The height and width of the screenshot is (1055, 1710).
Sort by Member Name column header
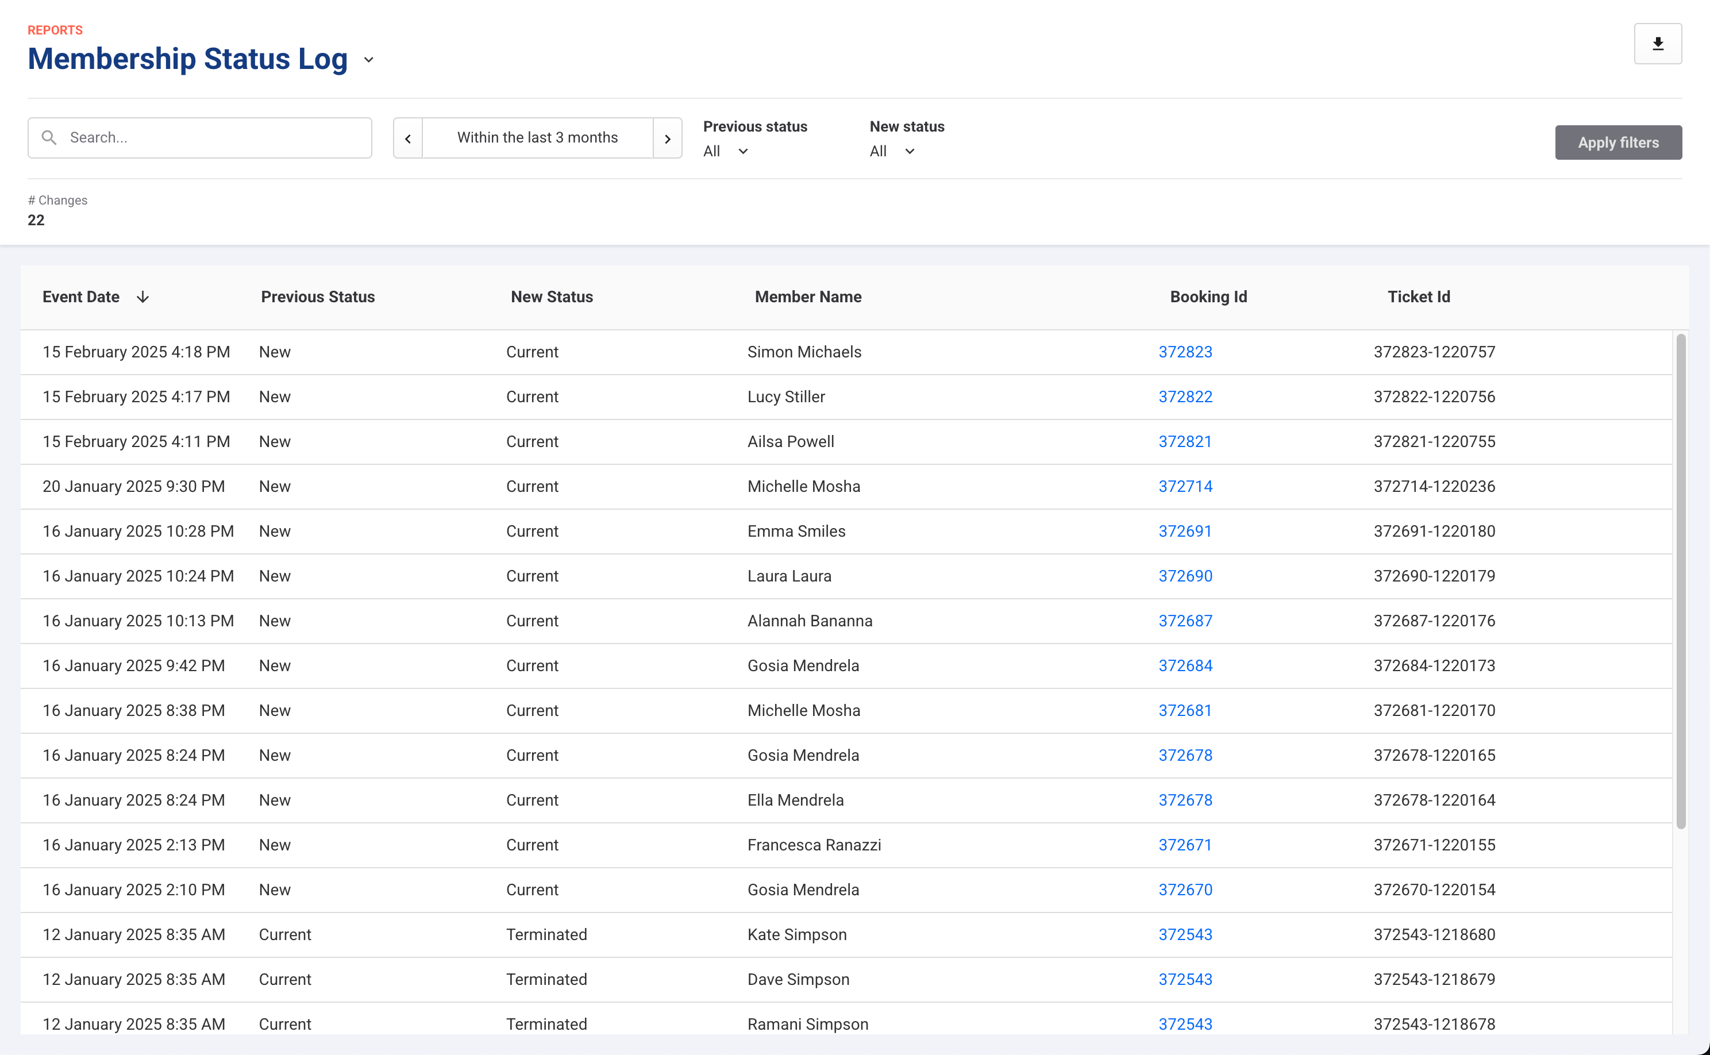pos(808,297)
